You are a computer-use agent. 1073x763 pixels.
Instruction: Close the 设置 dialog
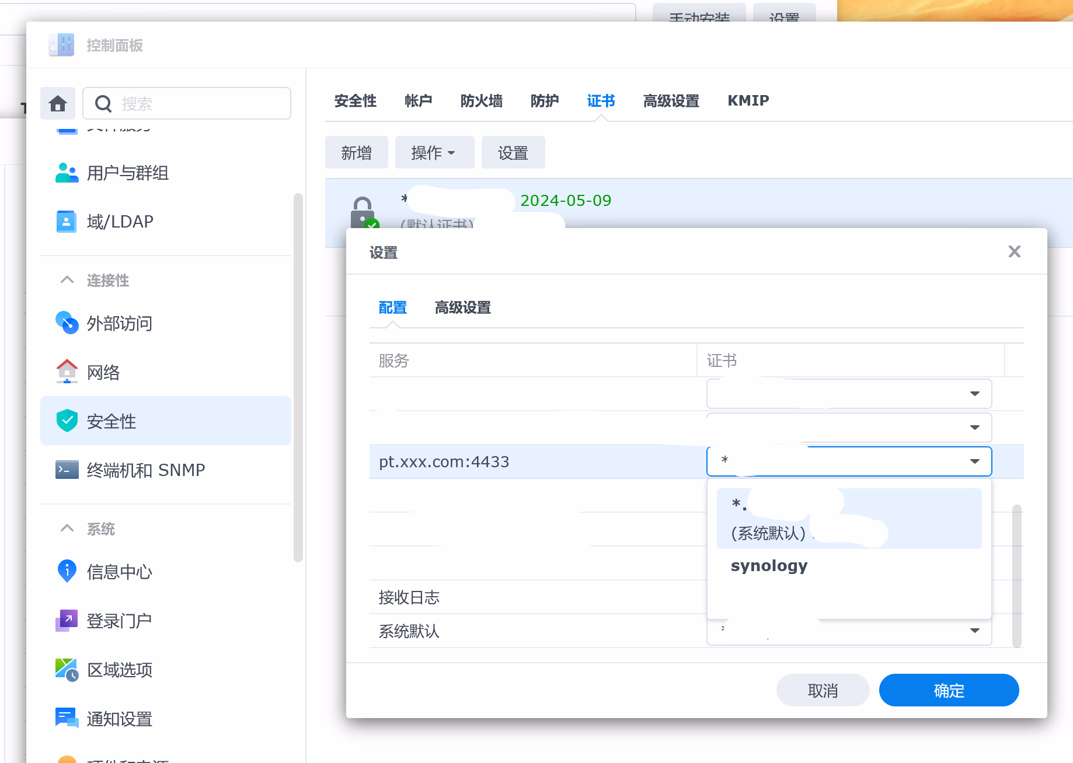1014,251
